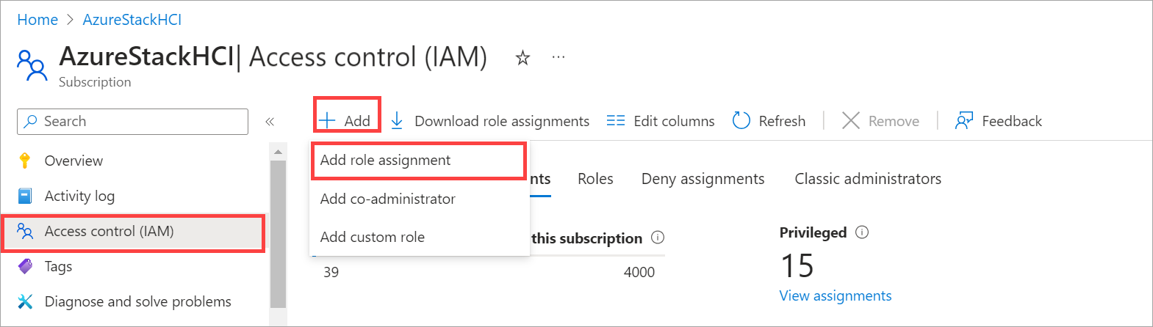The image size is (1153, 327).
Task: Click the Subscription subtitle text
Action: 95,82
